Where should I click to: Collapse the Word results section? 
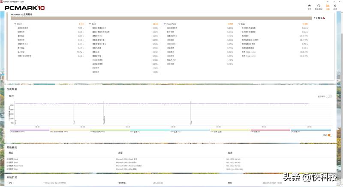pyautogui.click(x=15, y=24)
